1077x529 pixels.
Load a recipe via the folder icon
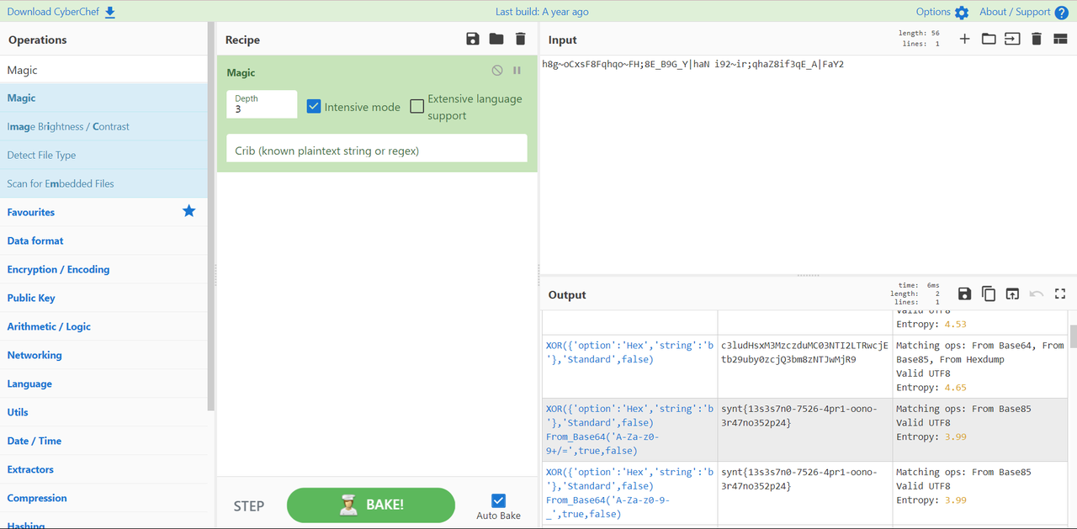point(496,40)
